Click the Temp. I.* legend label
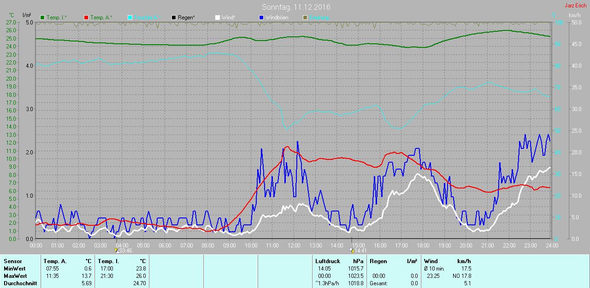The width and height of the screenshot is (590, 288). [x=56, y=18]
